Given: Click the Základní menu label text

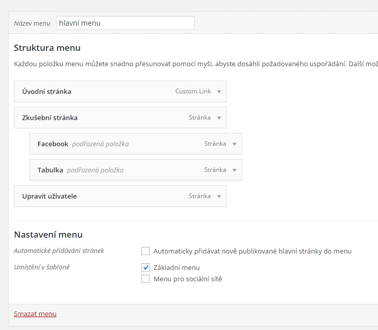Looking at the screenshot, I should pos(176,267).
